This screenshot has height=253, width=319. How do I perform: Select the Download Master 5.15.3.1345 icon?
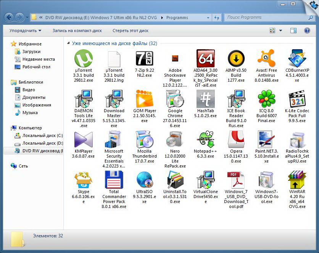114,99
